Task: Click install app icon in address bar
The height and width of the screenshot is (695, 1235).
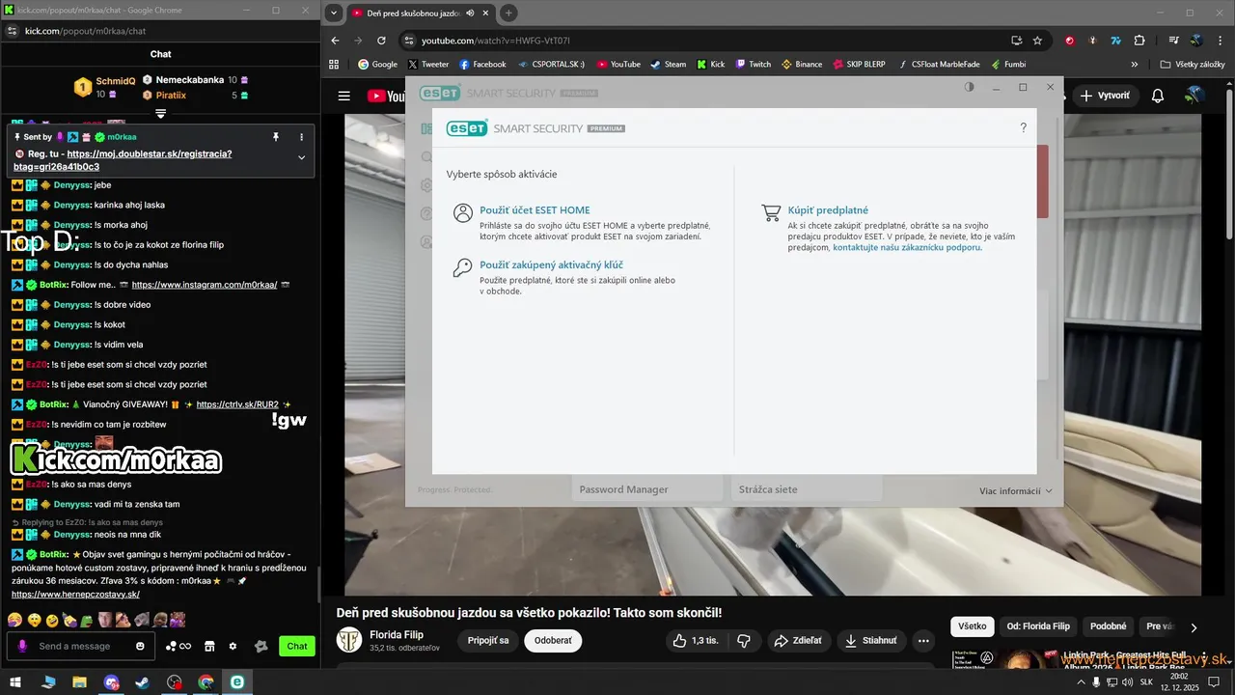Action: (1016, 41)
